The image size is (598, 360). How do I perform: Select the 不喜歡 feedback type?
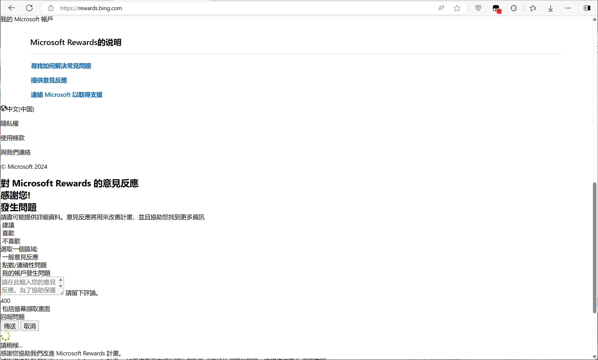pos(11,241)
